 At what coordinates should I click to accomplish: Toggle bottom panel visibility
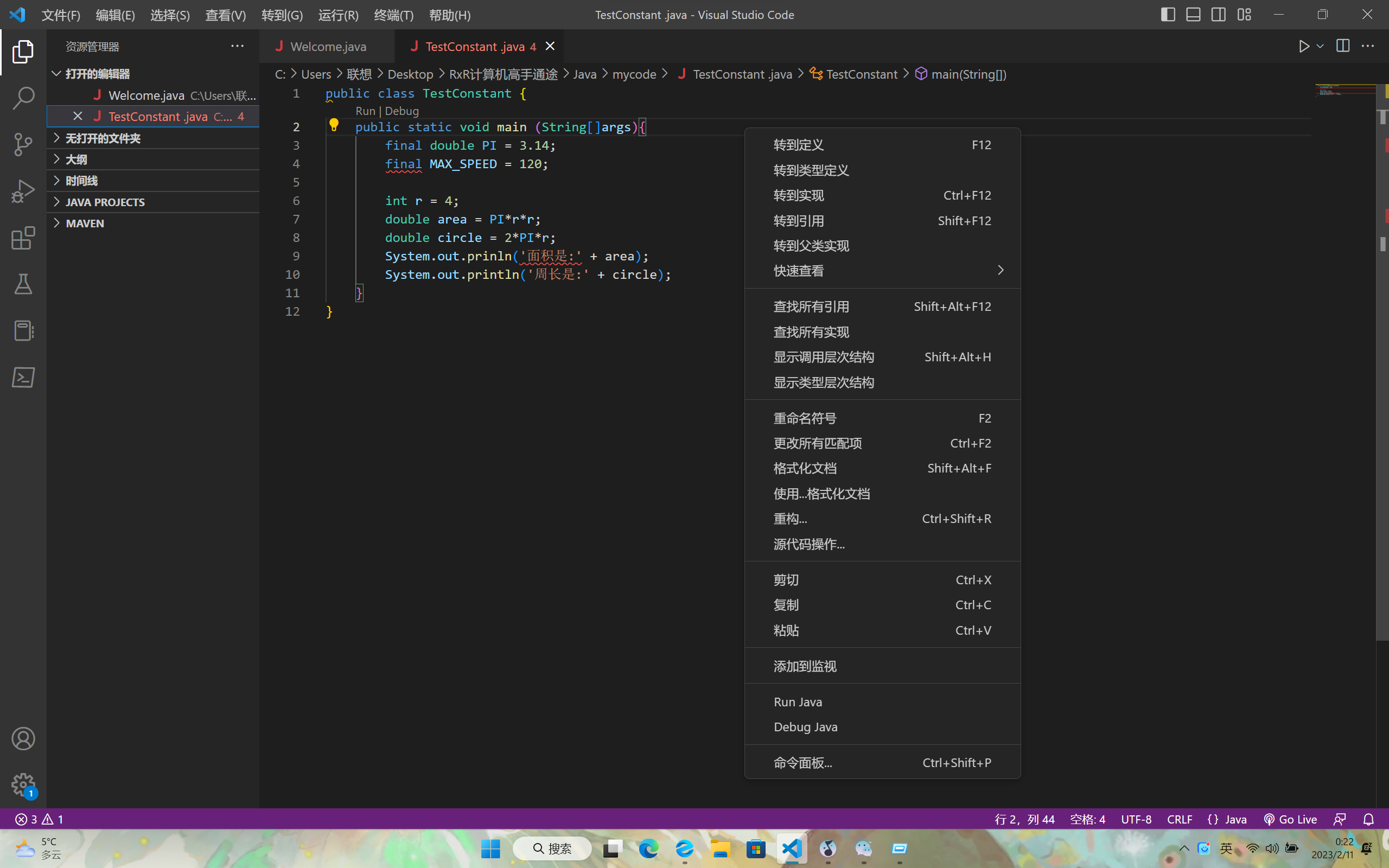click(1193, 14)
